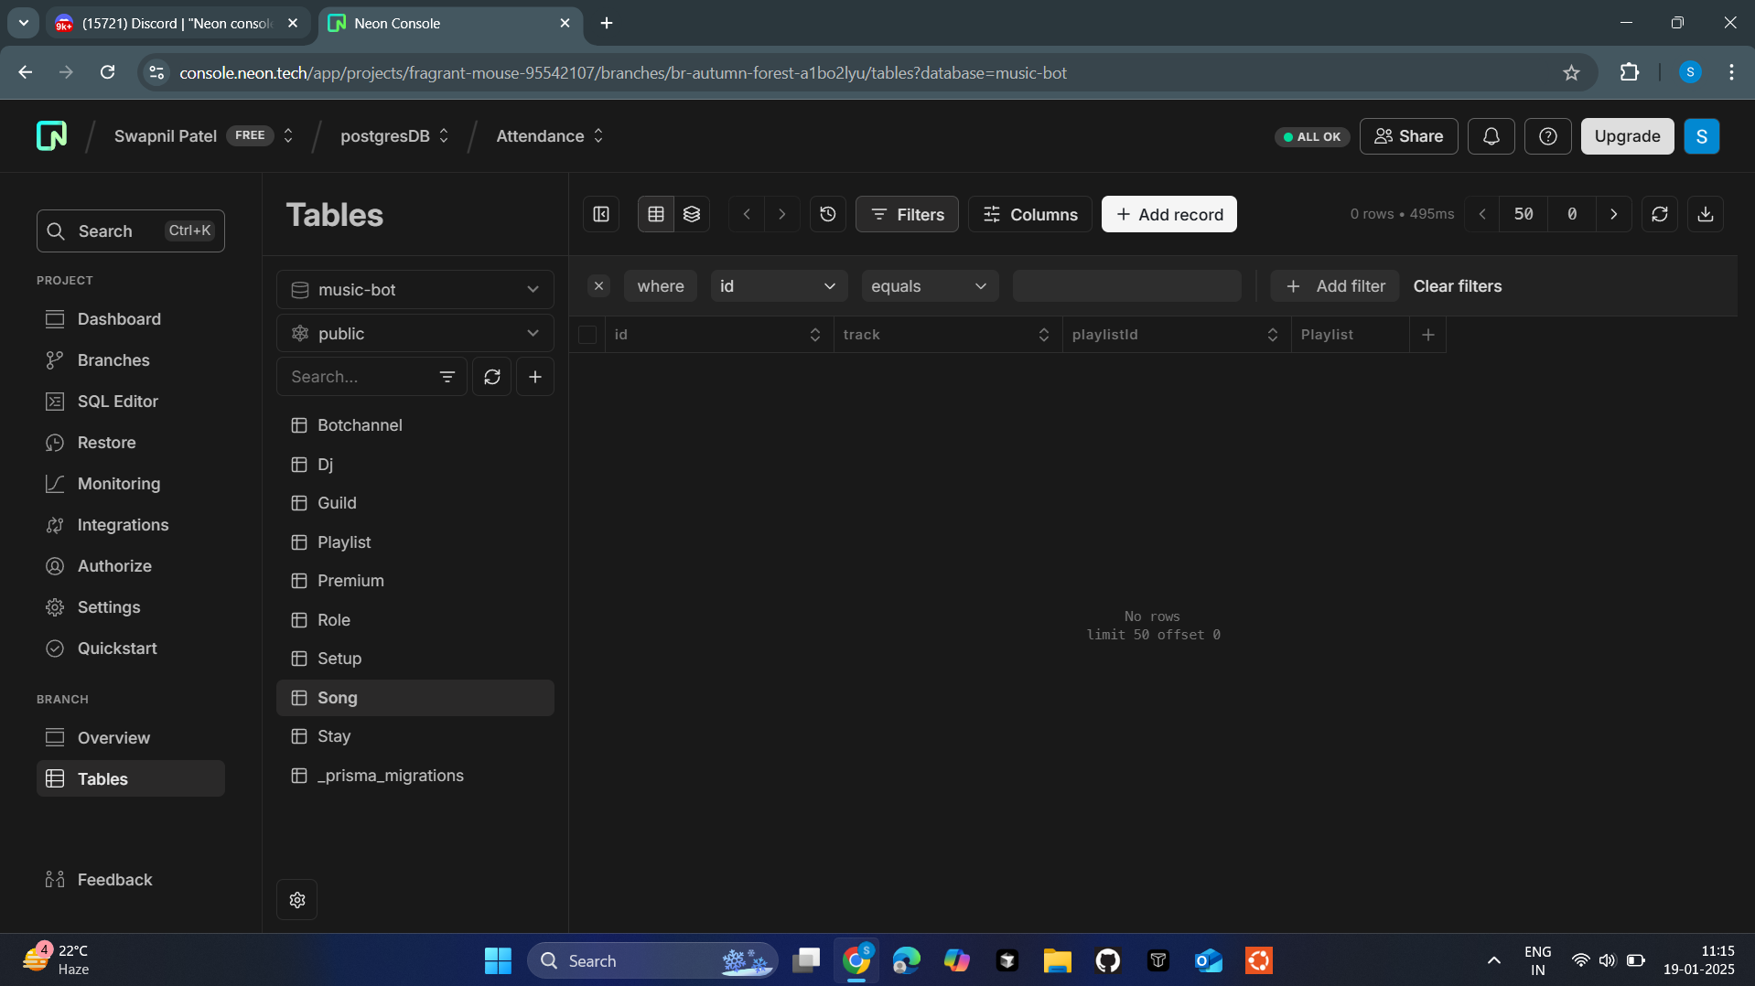Click the filter value input field
This screenshot has height=986, width=1755.
[x=1127, y=286]
